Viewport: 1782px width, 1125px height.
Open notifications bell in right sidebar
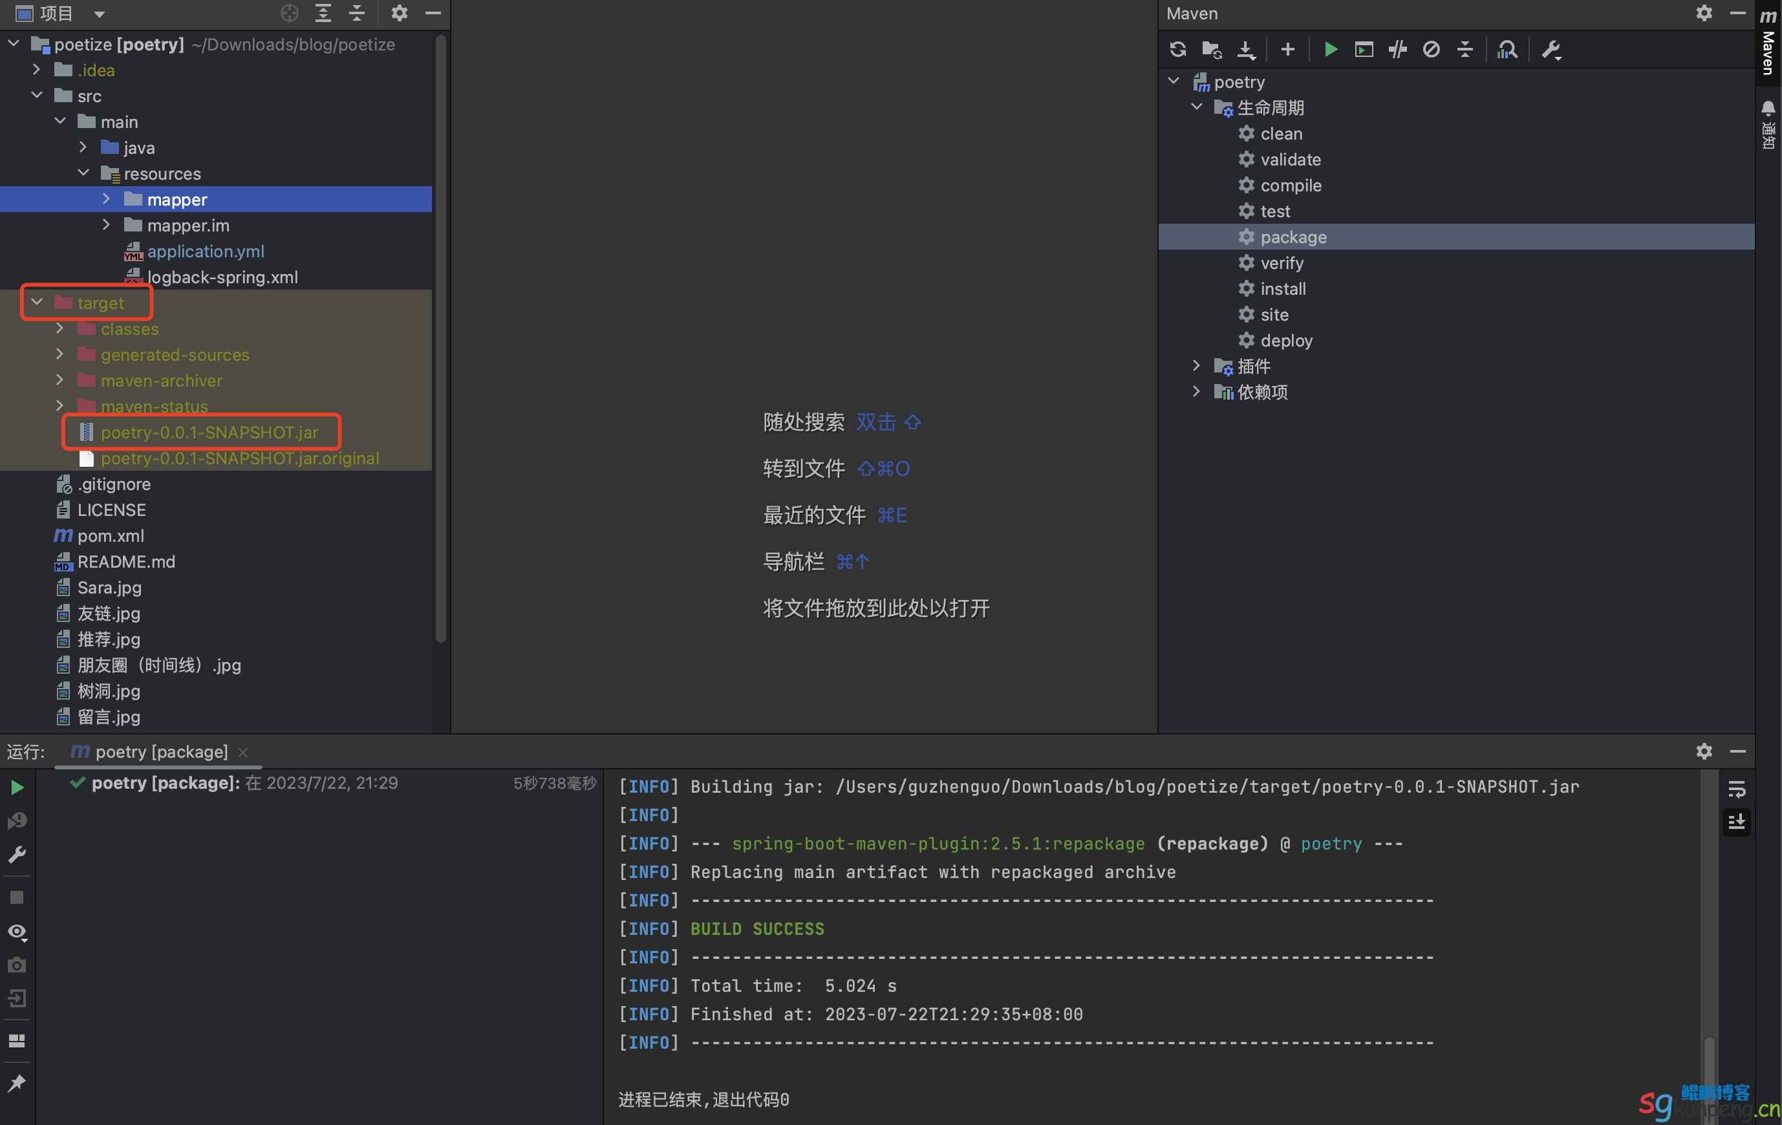[1768, 109]
